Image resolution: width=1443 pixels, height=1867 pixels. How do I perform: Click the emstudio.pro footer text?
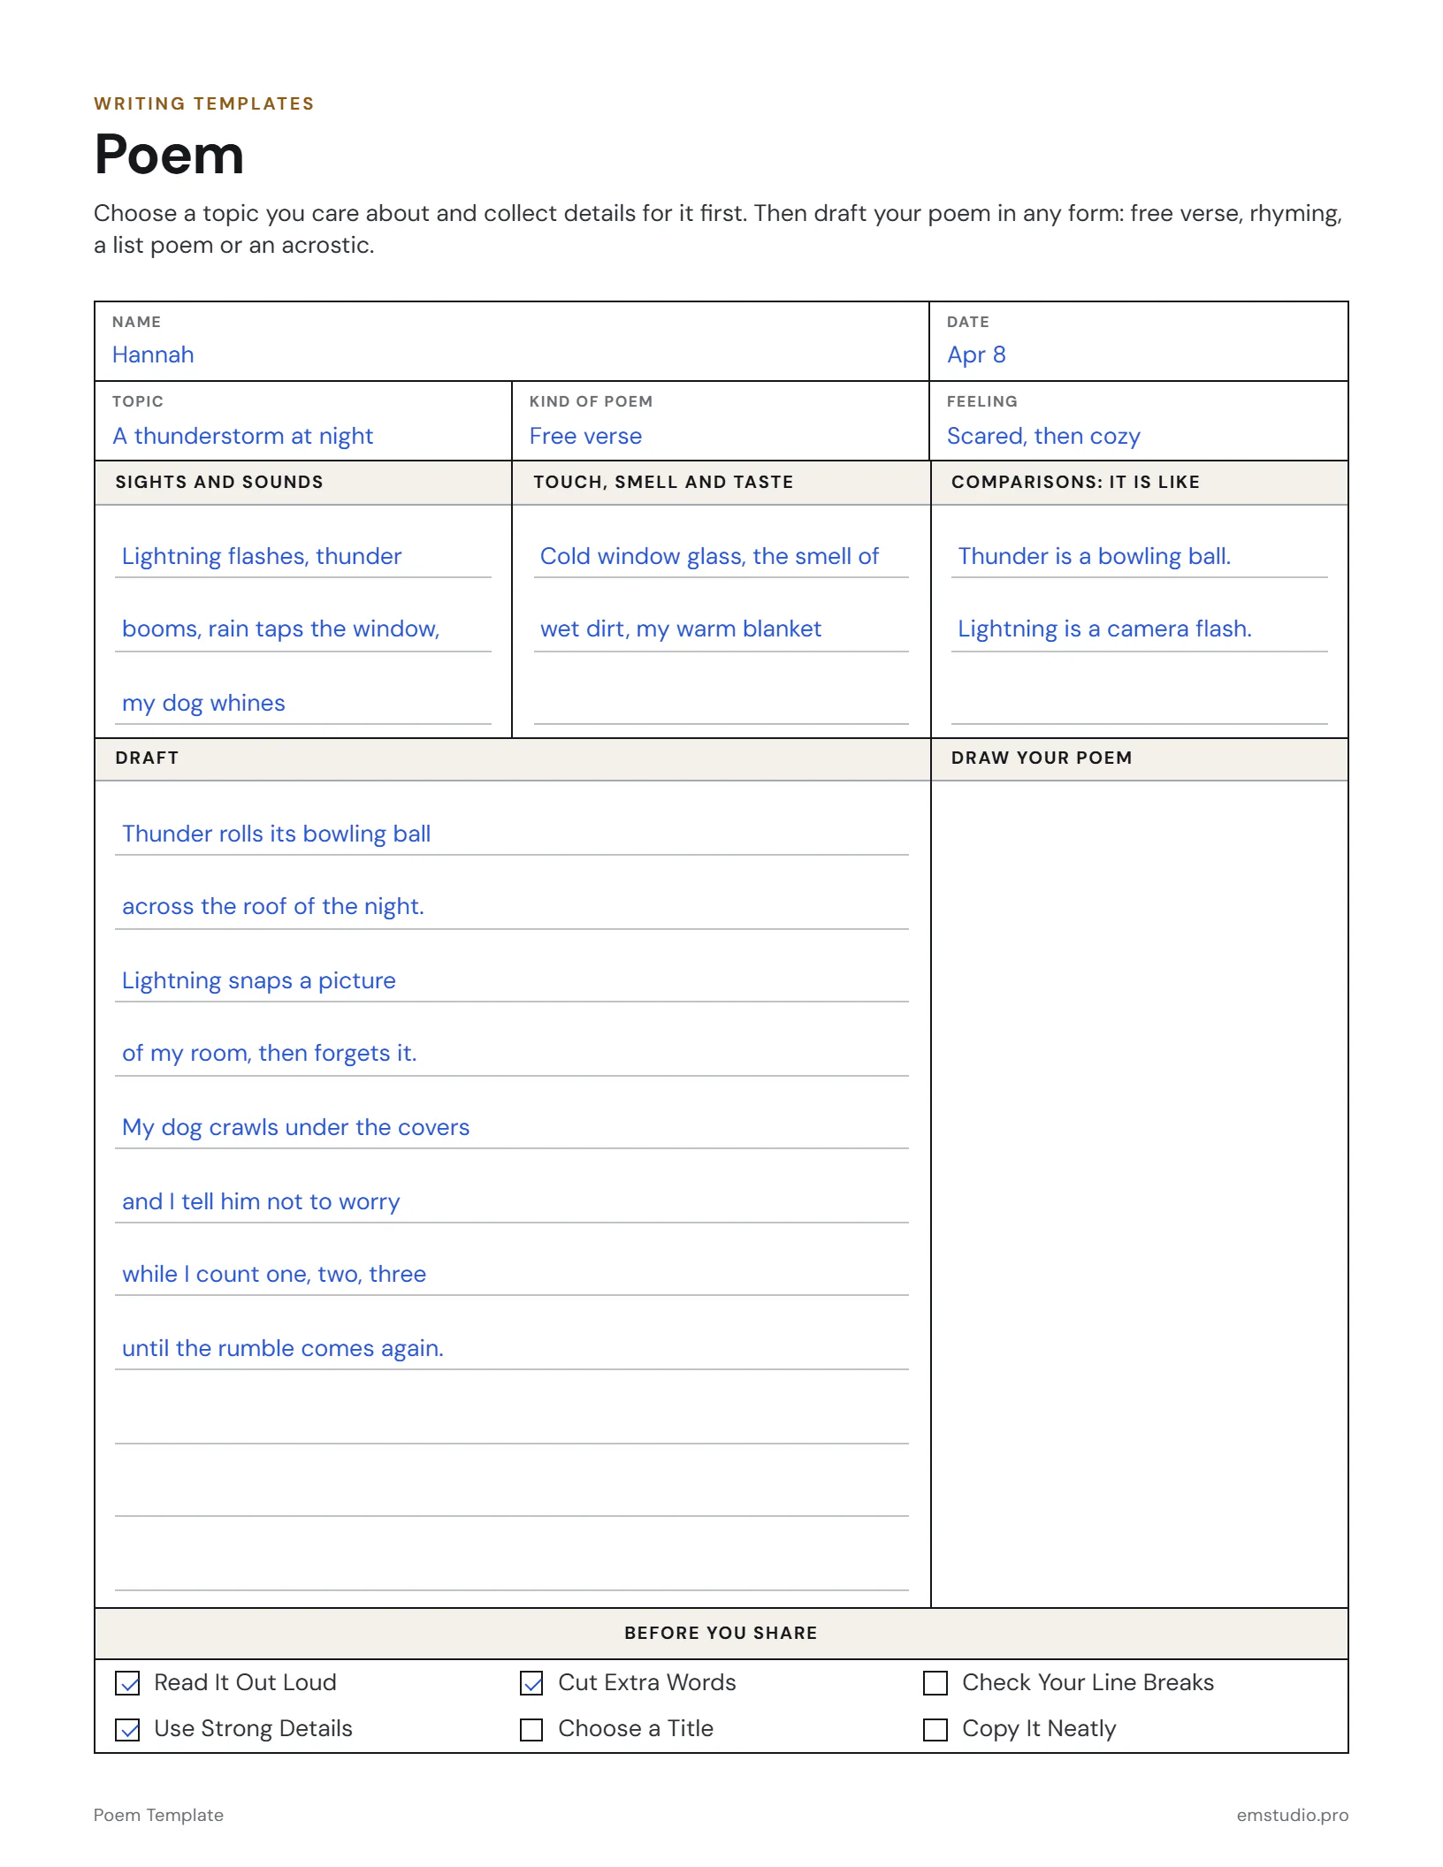click(x=1292, y=1815)
